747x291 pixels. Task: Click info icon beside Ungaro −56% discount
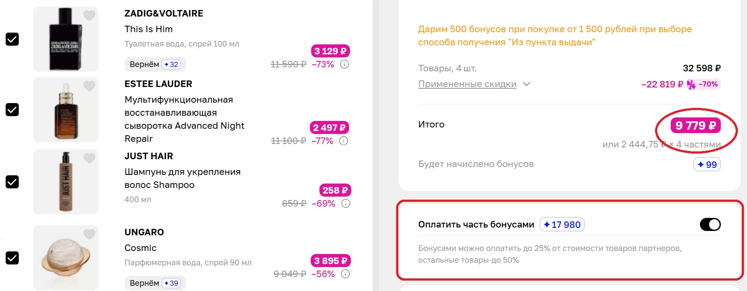click(x=345, y=274)
